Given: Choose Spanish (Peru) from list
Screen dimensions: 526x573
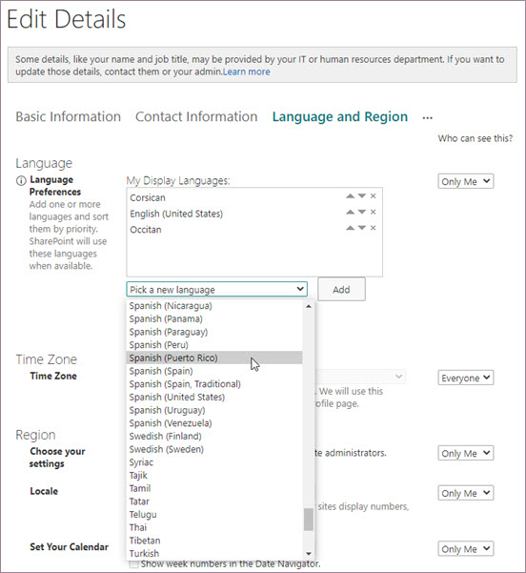Looking at the screenshot, I should tap(214, 344).
